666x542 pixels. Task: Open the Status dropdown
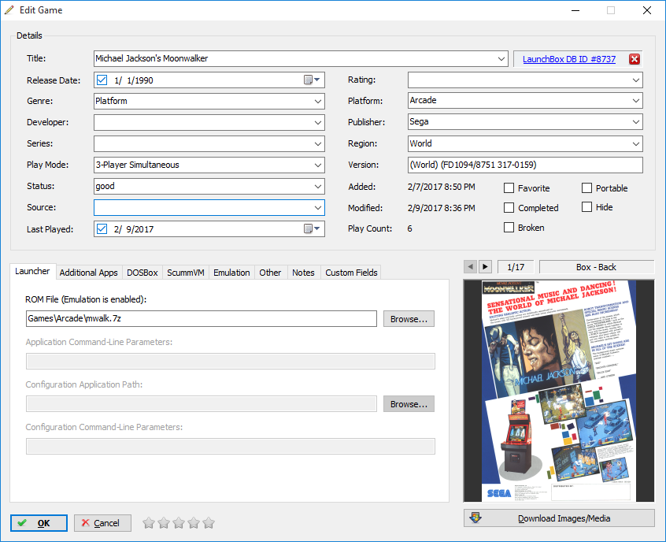point(318,186)
